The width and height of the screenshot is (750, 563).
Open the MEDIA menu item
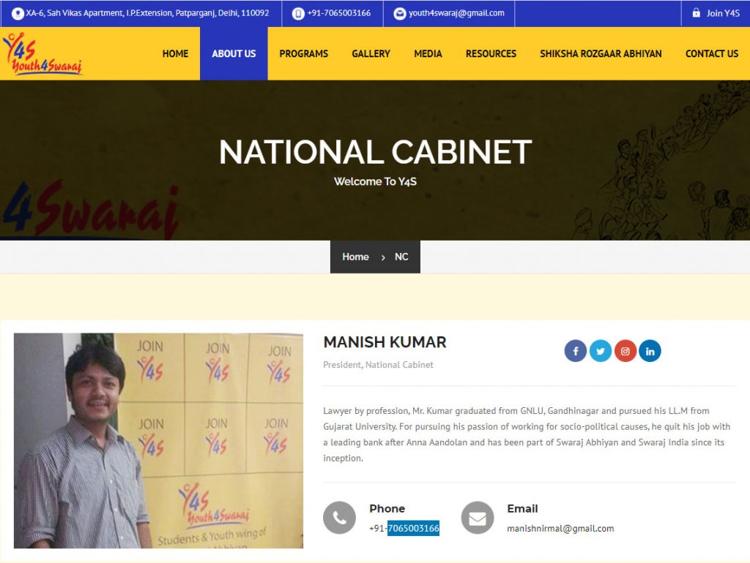[428, 53]
